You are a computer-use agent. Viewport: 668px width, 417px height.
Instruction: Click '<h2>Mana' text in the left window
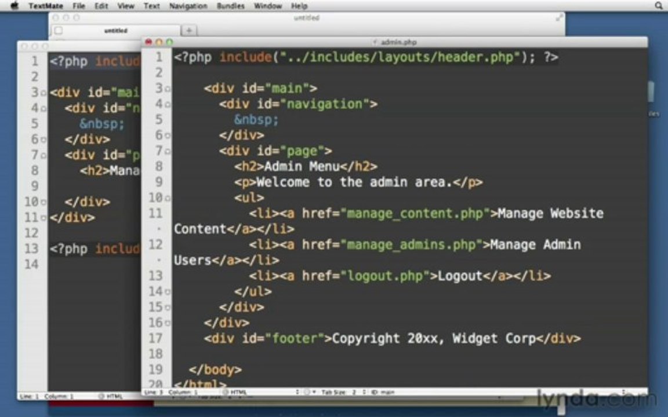pos(110,171)
